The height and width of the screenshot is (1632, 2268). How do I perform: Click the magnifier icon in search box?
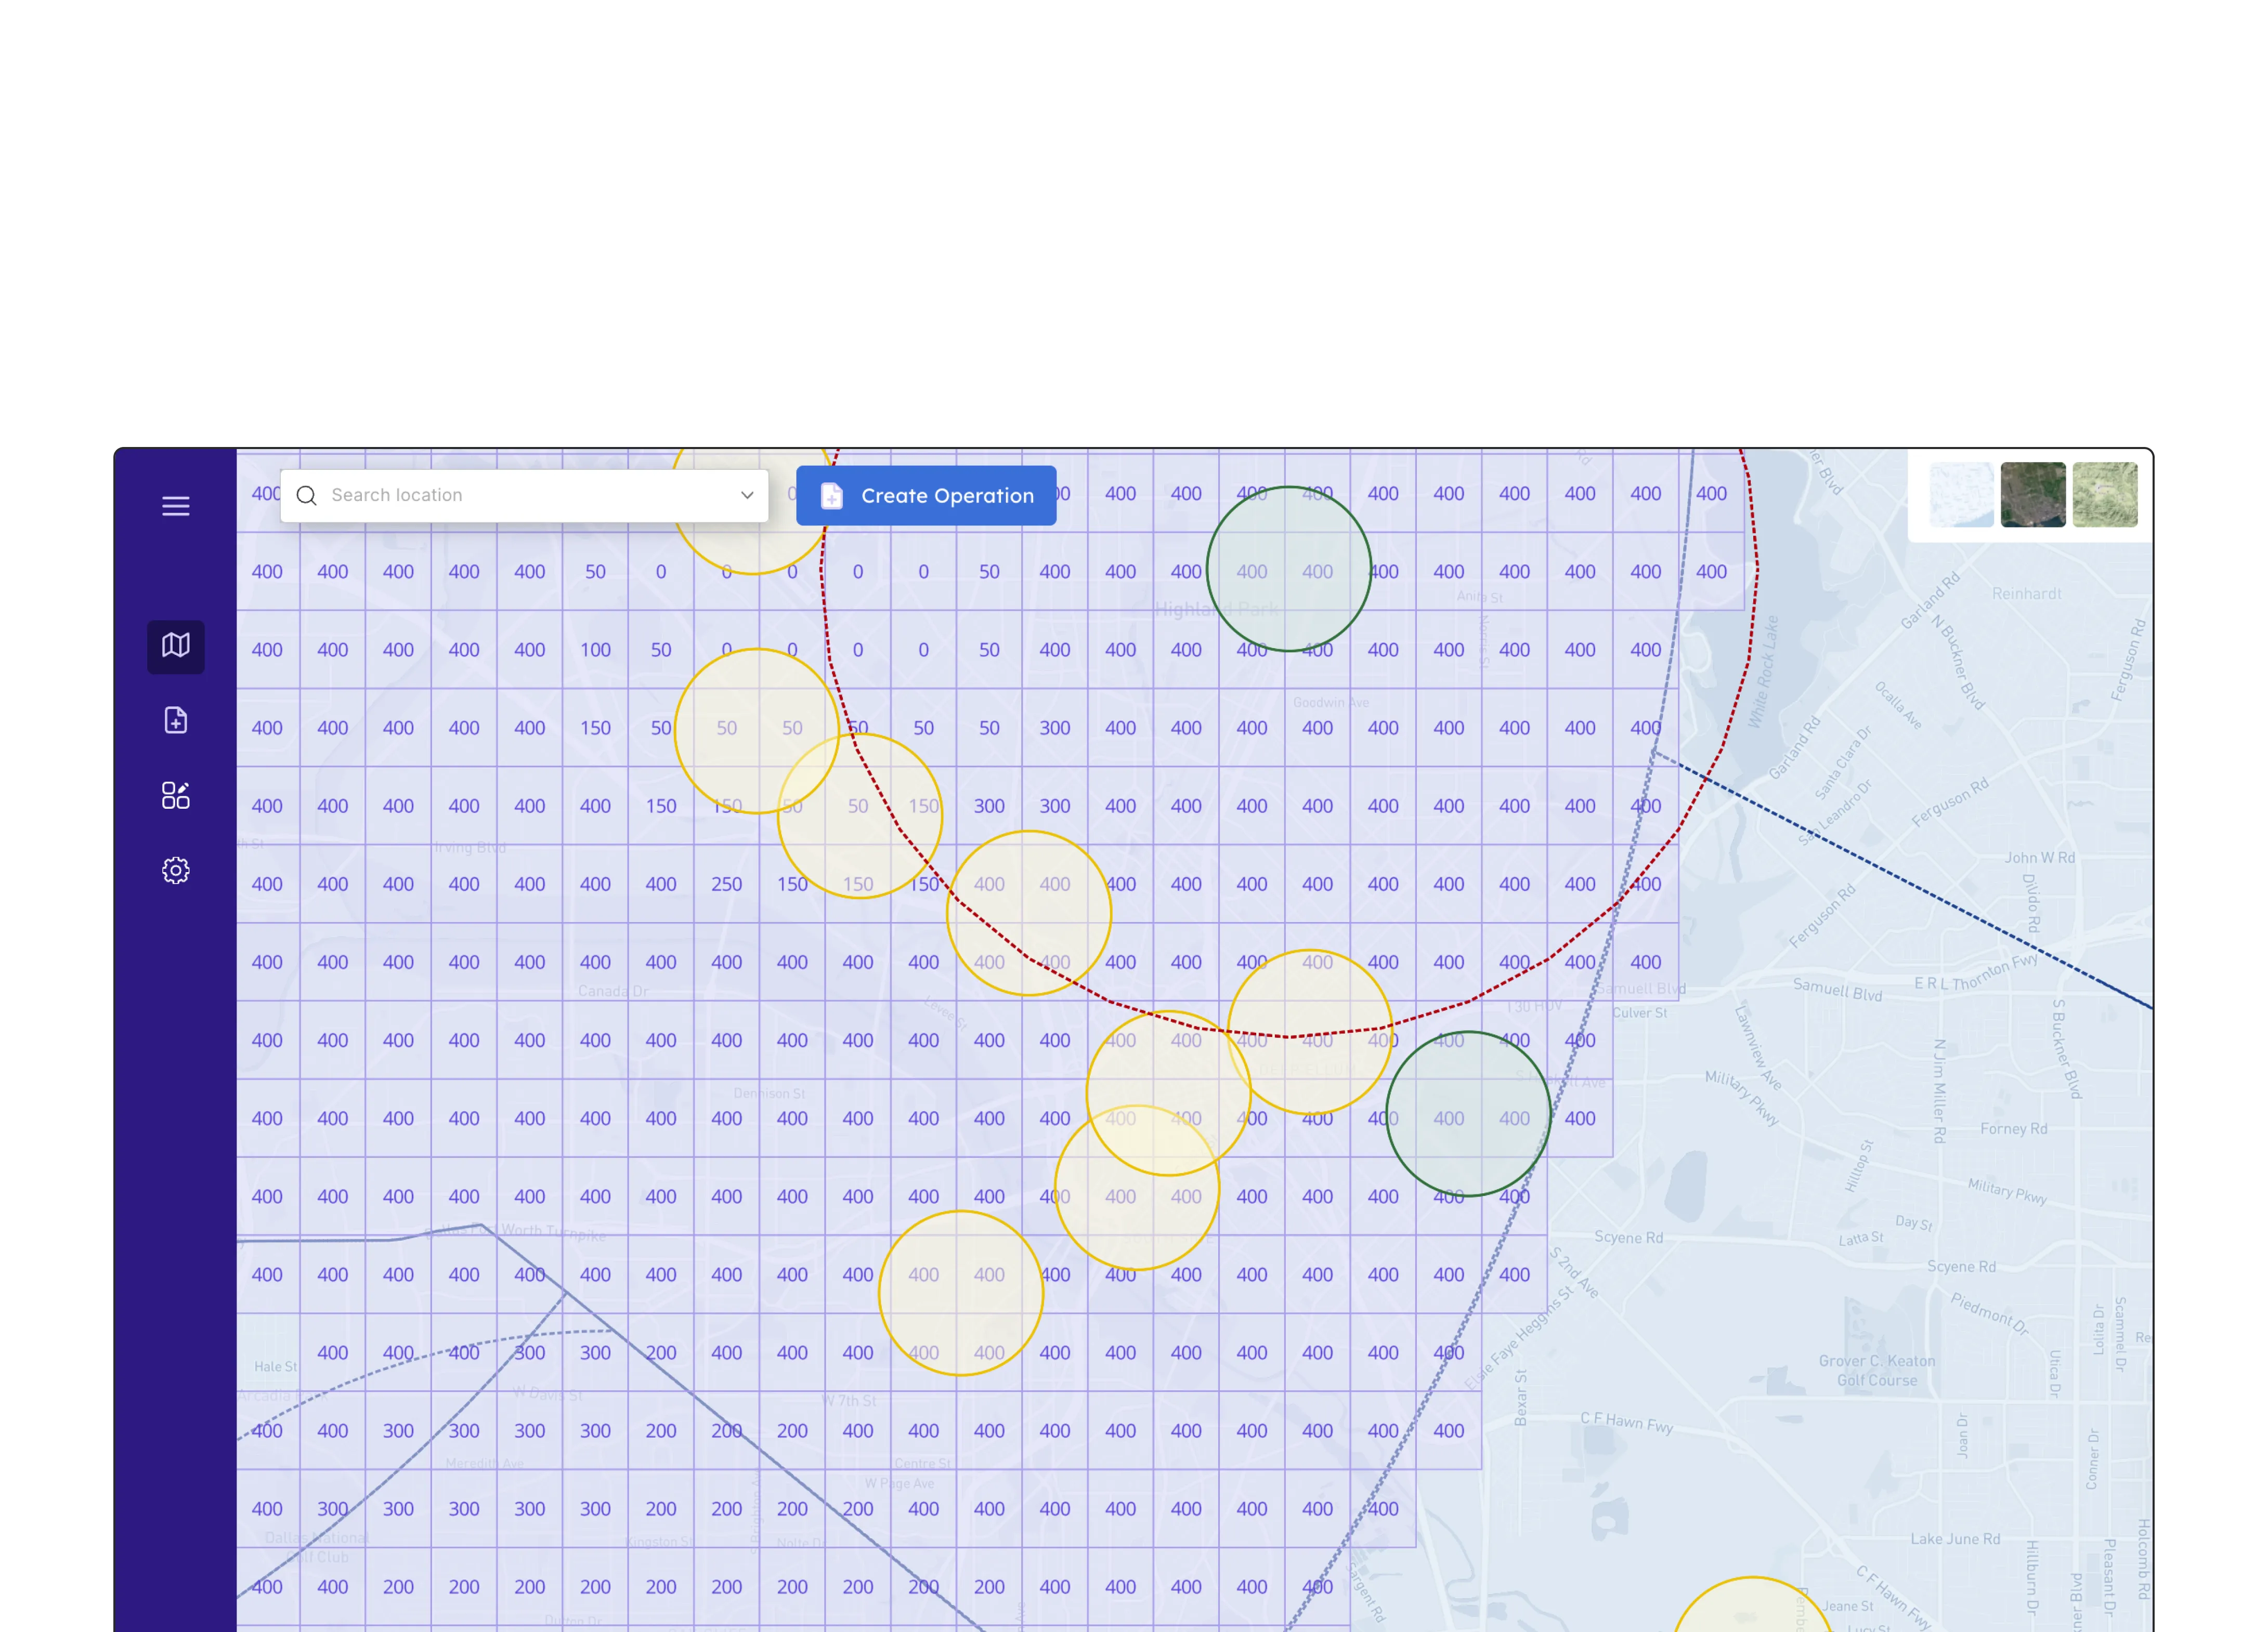pos(307,496)
